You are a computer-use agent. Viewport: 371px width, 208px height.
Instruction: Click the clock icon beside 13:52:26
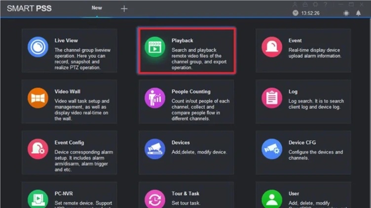(x=296, y=13)
